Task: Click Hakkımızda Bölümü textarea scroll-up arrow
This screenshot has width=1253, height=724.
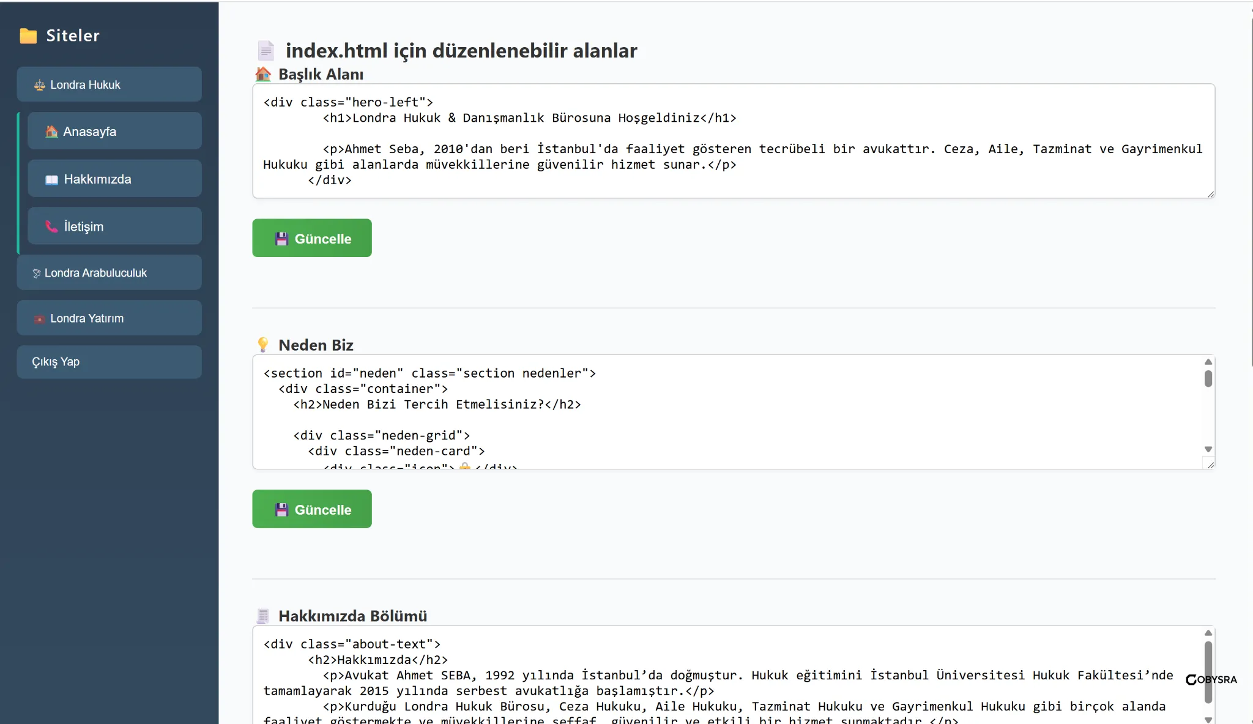Action: coord(1208,633)
